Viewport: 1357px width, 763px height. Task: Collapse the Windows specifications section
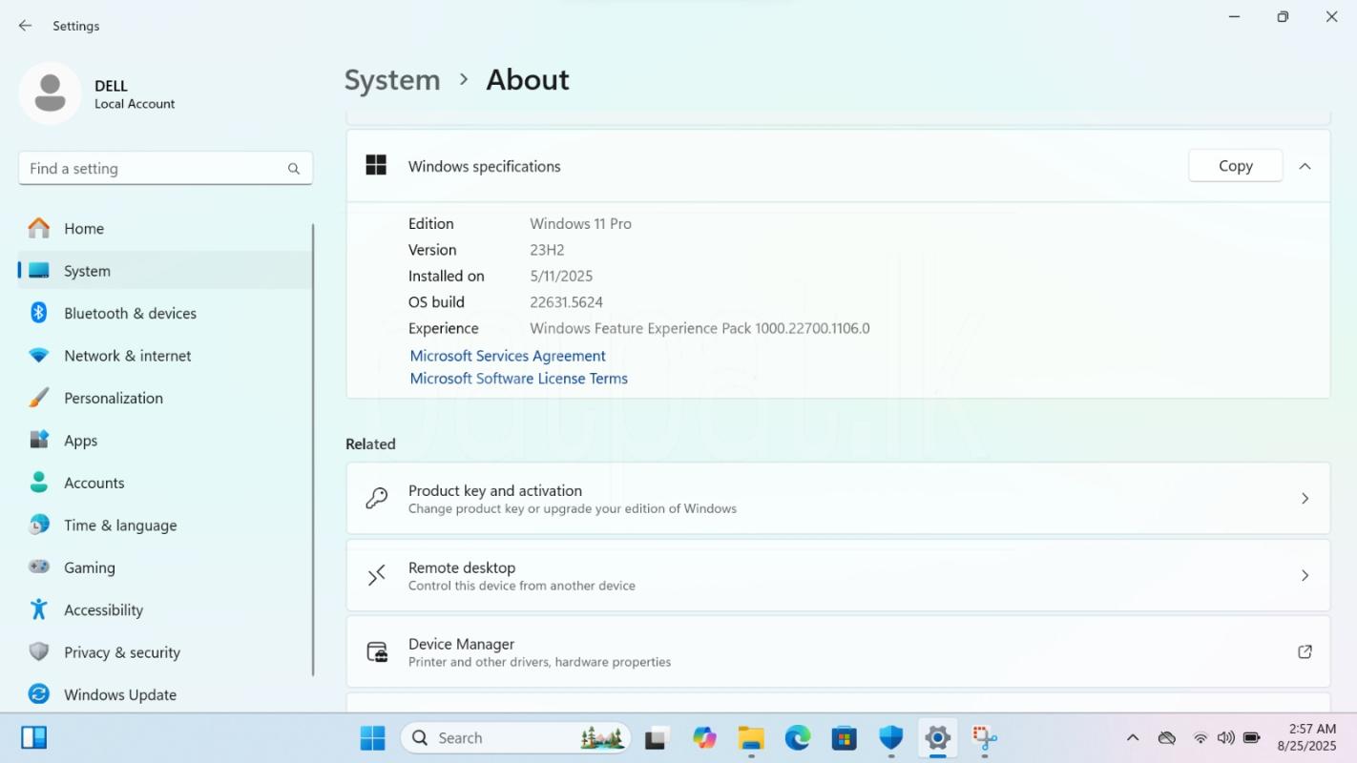click(x=1305, y=166)
